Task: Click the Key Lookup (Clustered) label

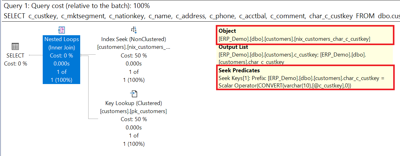Action: click(x=134, y=103)
